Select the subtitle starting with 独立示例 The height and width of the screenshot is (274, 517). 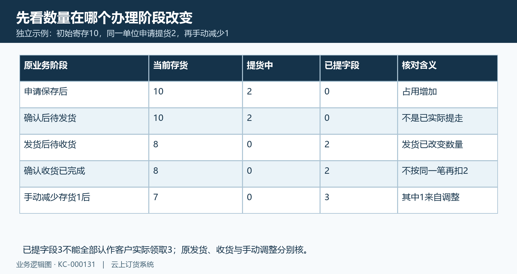point(122,34)
